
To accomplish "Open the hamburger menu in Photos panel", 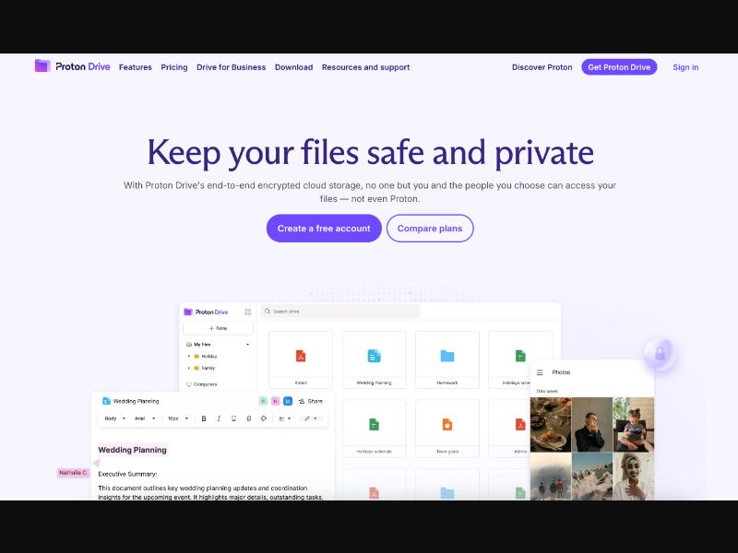I will (541, 372).
